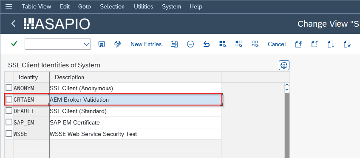Select the SAP_EM identity cell
This screenshot has width=360, height=158.
coord(31,122)
